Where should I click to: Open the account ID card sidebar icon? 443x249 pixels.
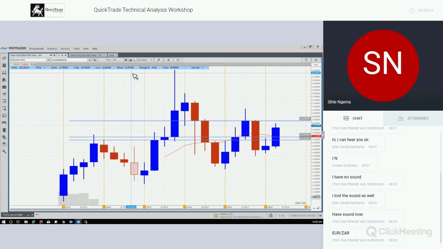pyautogui.click(x=4, y=116)
